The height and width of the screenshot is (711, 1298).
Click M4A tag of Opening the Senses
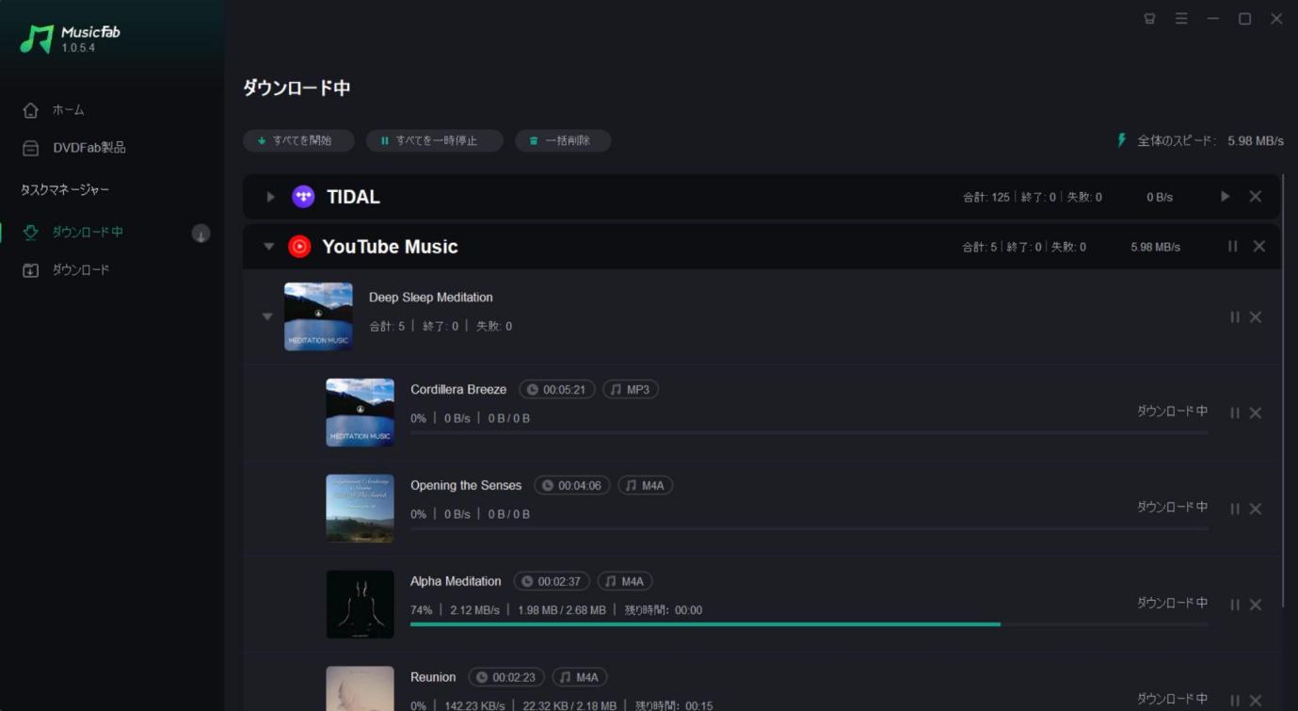[x=645, y=486]
